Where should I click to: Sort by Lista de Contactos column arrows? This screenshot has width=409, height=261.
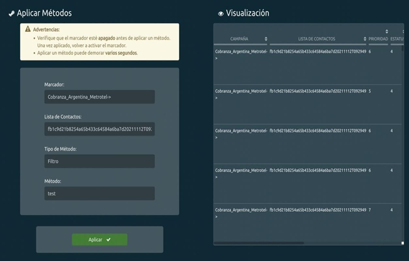(365, 39)
